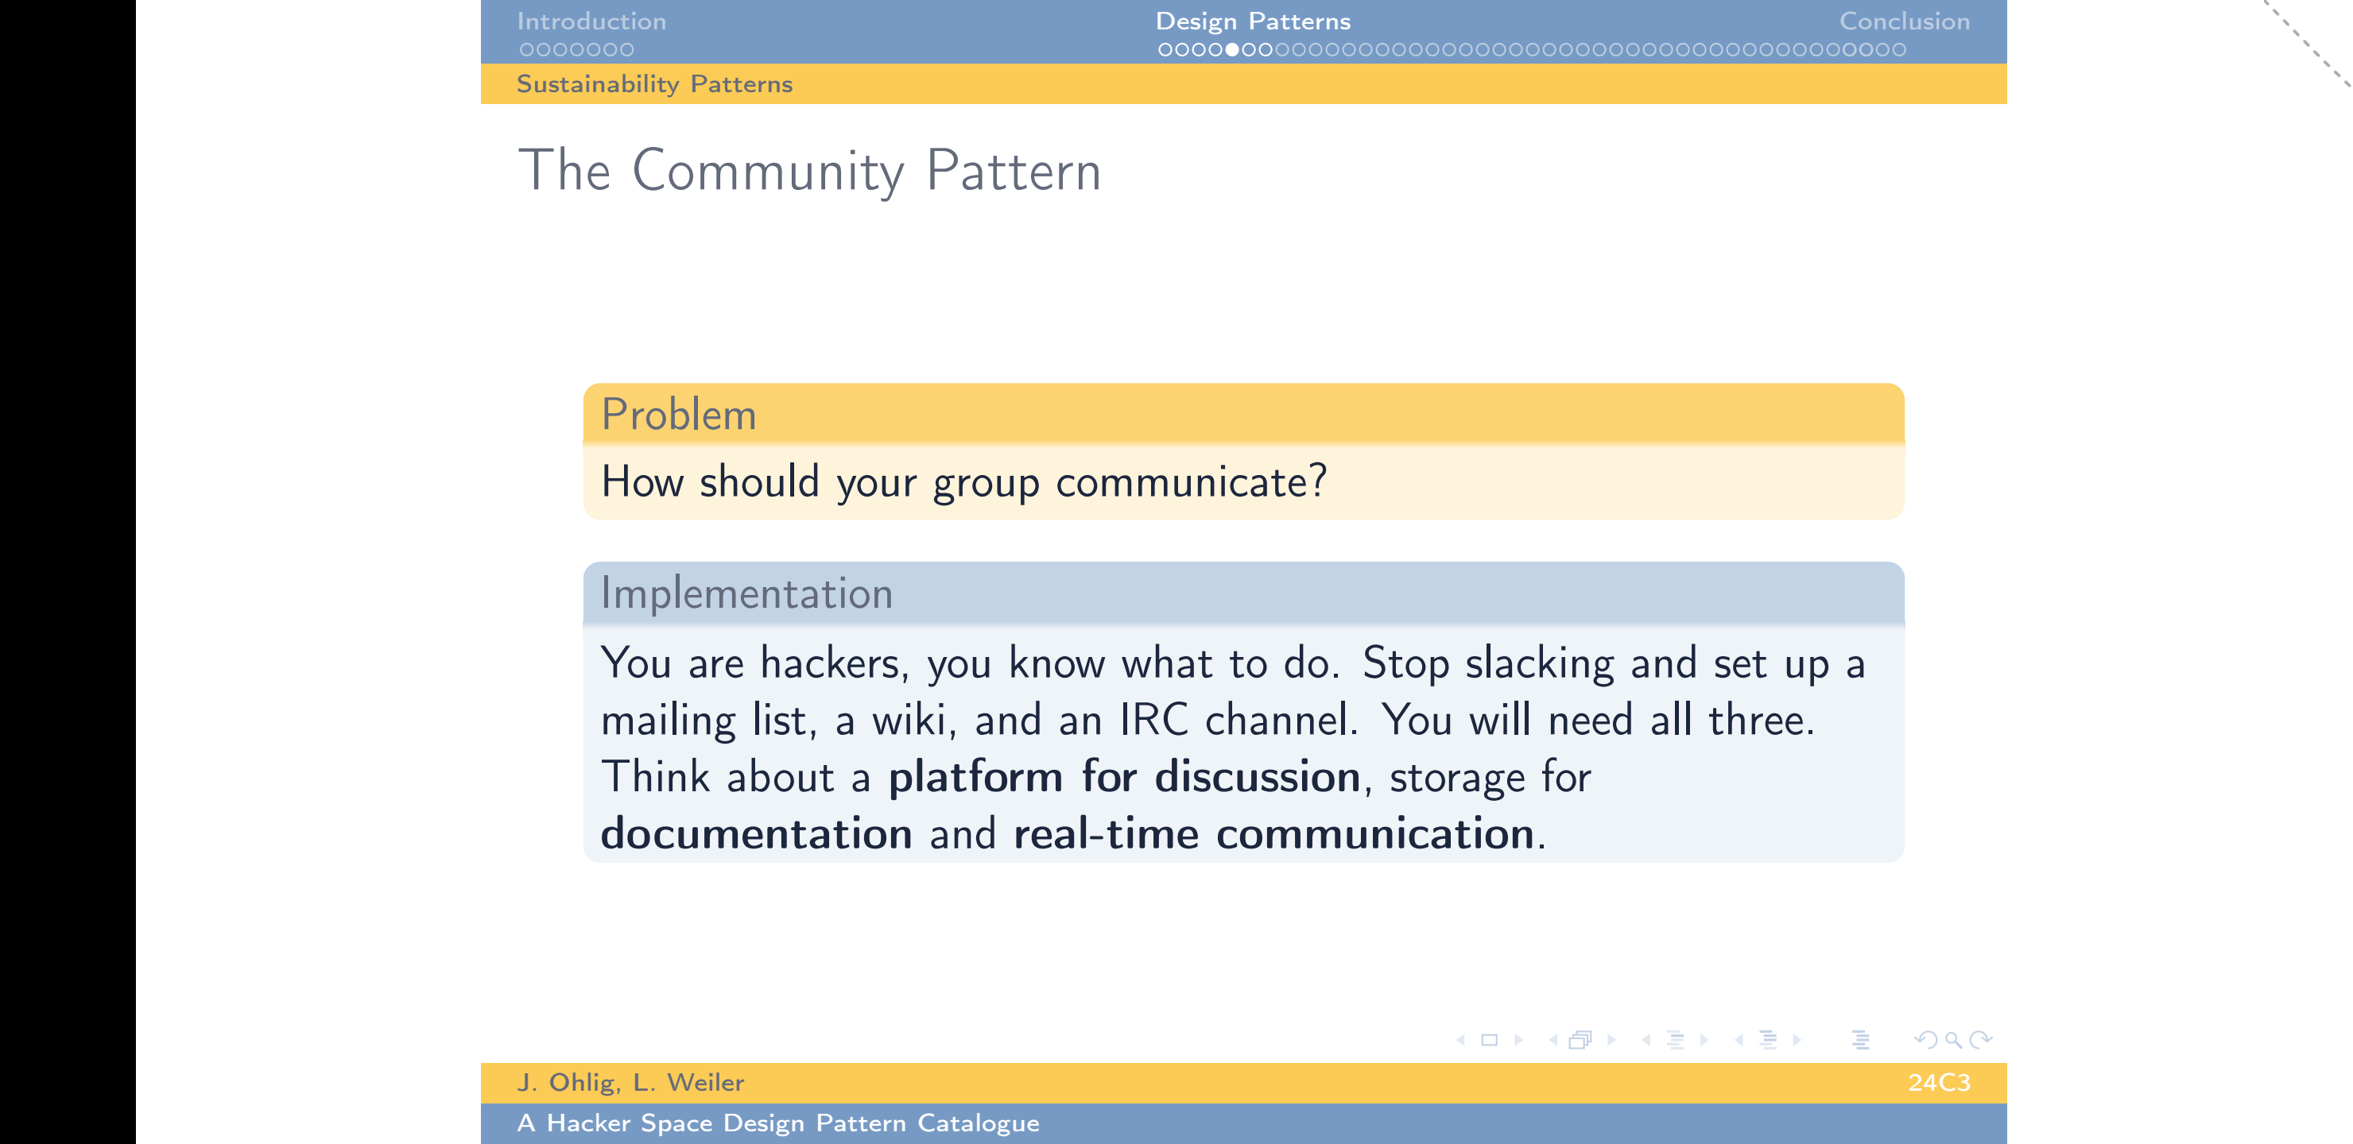Screen dimensions: 2353x1144
Task: Click the sentence You will need all three.
Action: [x=1597, y=721]
